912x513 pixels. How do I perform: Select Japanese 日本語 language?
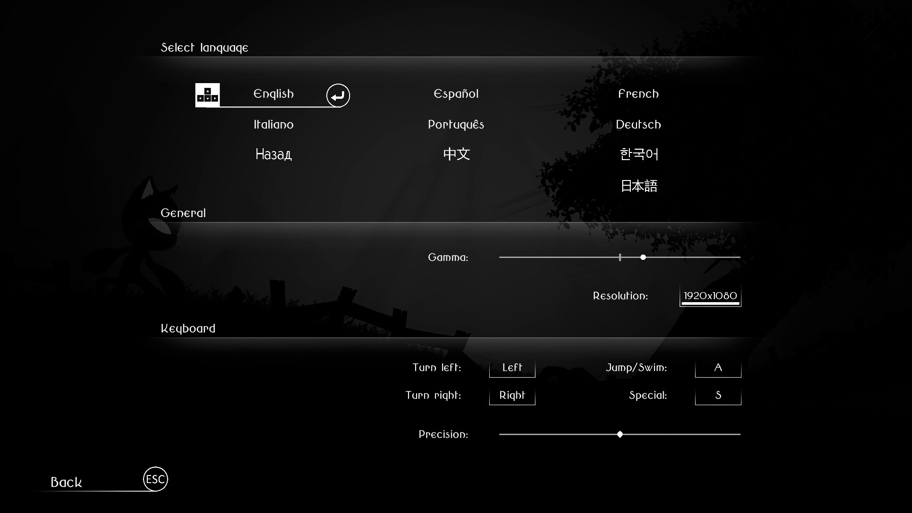[639, 186]
